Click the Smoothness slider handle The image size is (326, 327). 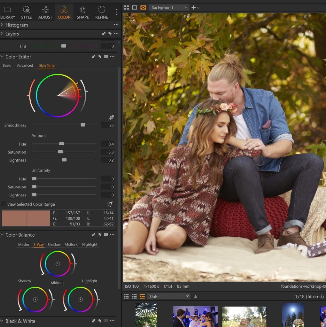click(83, 125)
